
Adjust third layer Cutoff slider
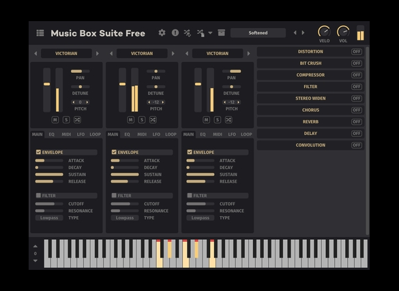click(x=201, y=204)
